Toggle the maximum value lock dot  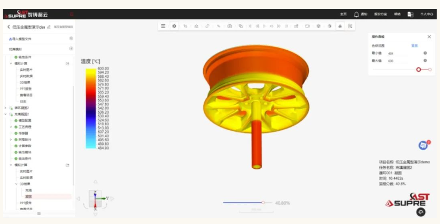coord(425,61)
